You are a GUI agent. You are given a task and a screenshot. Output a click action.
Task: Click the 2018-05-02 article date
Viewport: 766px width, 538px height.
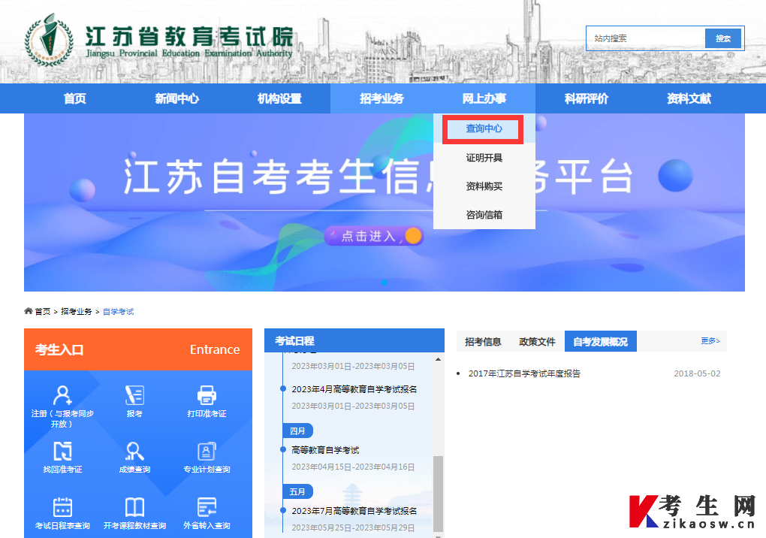point(697,373)
